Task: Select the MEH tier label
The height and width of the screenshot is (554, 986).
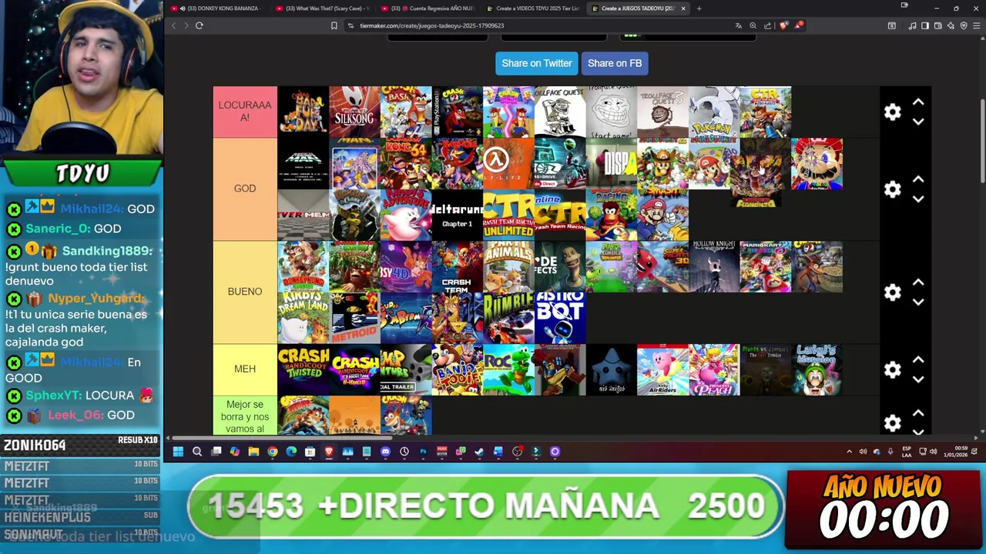Action: pos(245,369)
